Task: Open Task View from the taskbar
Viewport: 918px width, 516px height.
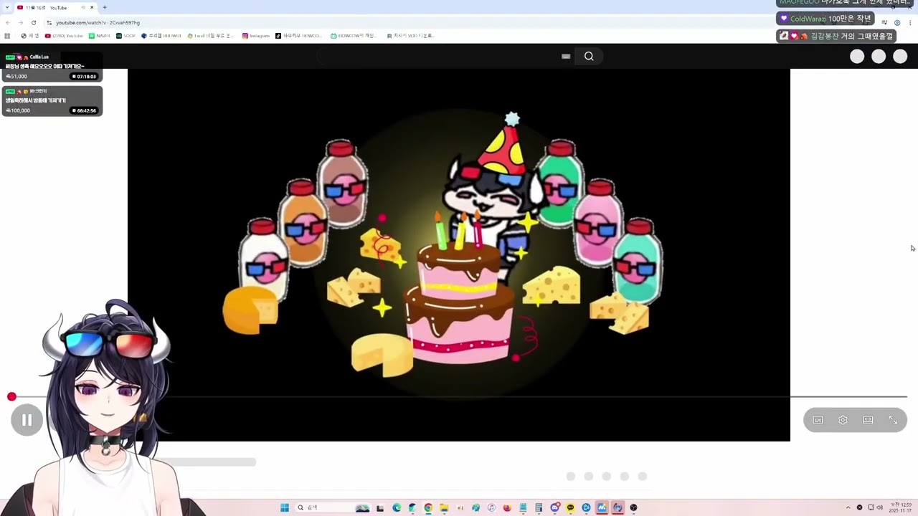Action: [x=380, y=507]
